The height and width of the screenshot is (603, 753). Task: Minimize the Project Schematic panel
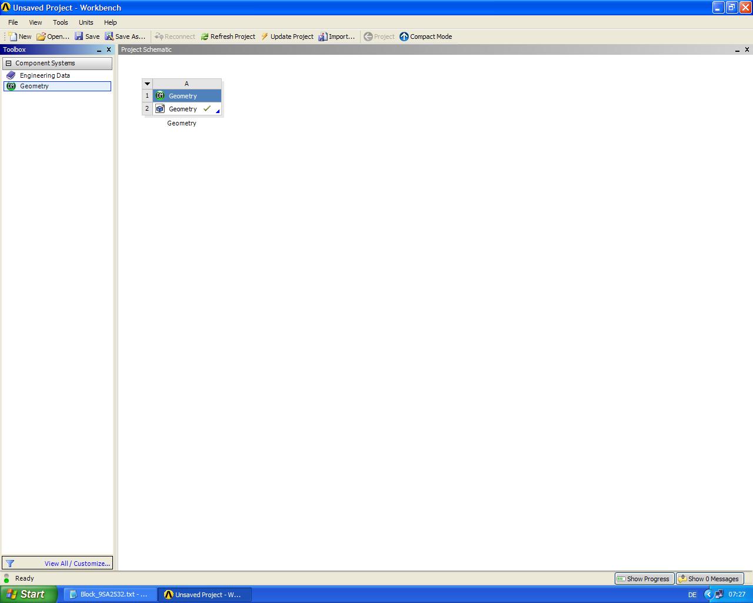[737, 50]
